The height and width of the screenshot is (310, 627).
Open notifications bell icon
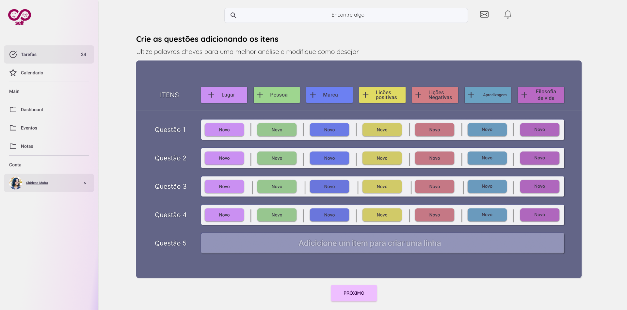click(508, 14)
